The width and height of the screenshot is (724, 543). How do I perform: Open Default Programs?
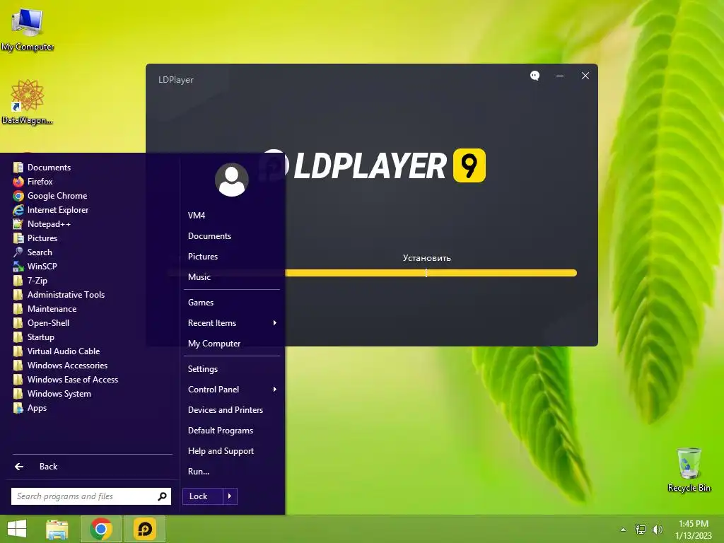pyautogui.click(x=221, y=431)
